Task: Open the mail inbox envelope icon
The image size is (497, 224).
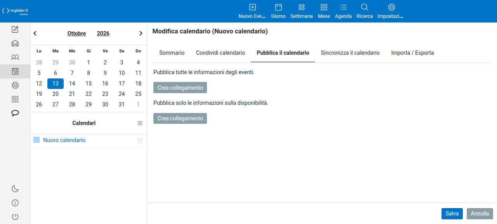Action: click(x=15, y=43)
